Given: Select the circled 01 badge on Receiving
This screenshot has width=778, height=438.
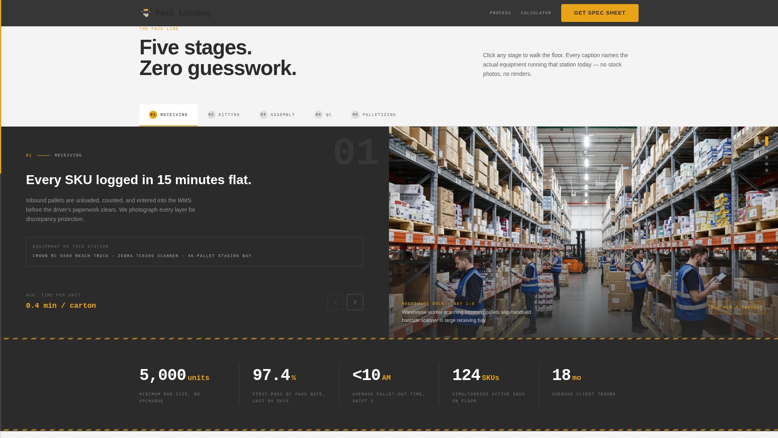Looking at the screenshot, I should 153,115.
